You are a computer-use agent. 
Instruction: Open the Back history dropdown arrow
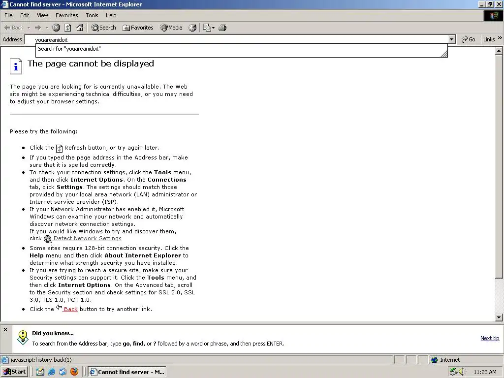click(29, 28)
